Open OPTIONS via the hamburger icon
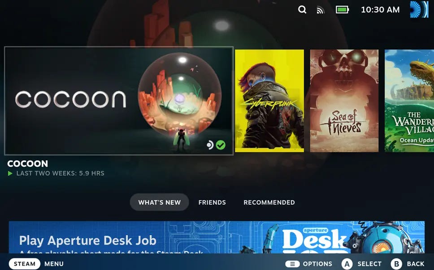The height and width of the screenshot is (270, 434). point(292,264)
